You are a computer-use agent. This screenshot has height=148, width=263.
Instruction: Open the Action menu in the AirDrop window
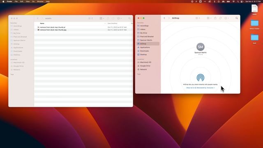pyautogui.click(x=226, y=18)
